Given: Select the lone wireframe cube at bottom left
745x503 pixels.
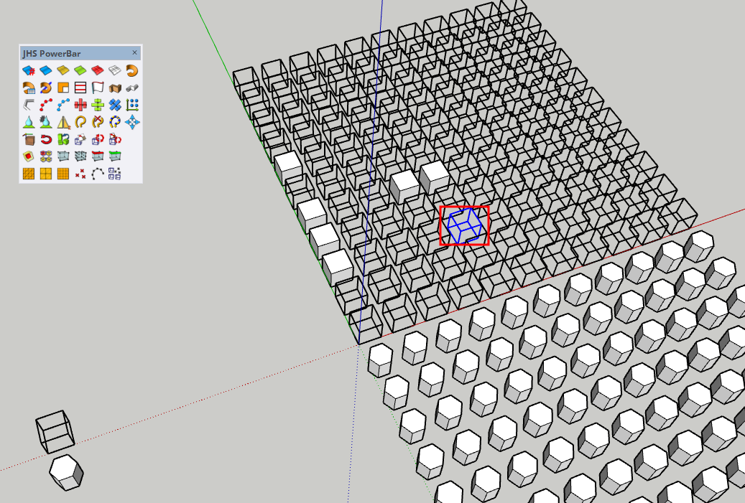Looking at the screenshot, I should [55, 432].
